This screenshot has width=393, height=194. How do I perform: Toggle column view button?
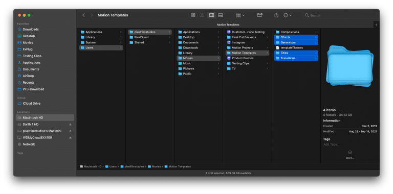[x=211, y=15]
